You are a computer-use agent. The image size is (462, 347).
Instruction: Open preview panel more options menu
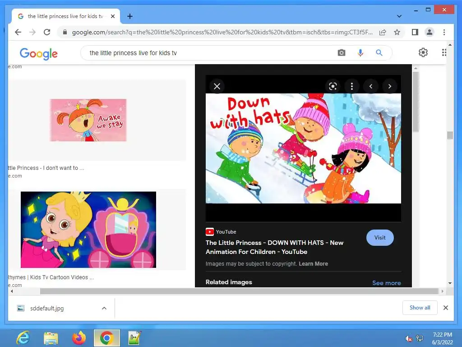352,86
